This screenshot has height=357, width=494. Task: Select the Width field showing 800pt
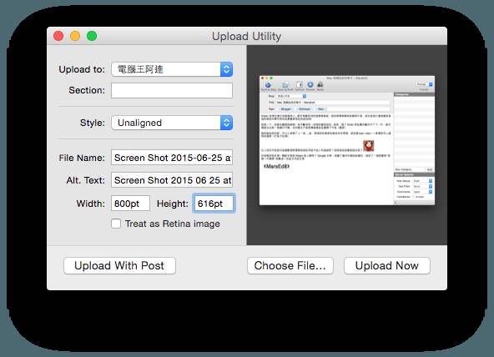pyautogui.click(x=130, y=204)
